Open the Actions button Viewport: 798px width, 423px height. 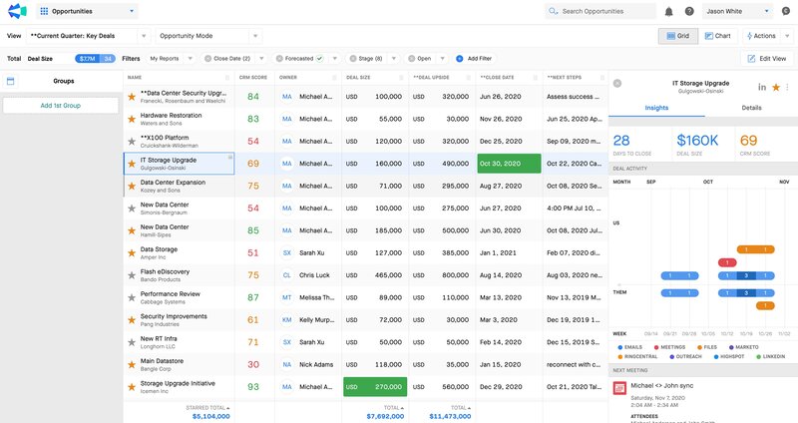tap(761, 36)
